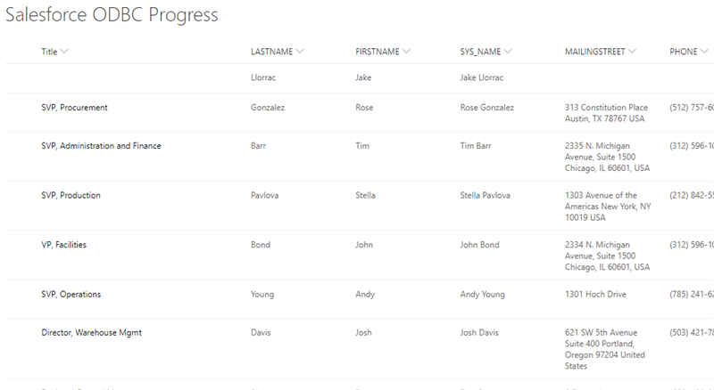Open the VP, Facilities record

(63, 245)
